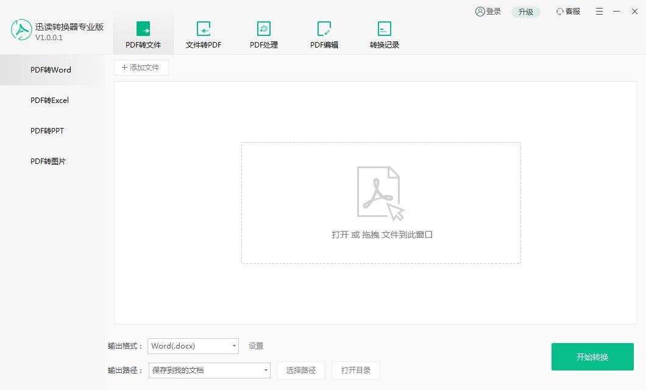
Task: Click the 升级 upgrade button
Action: coord(525,11)
